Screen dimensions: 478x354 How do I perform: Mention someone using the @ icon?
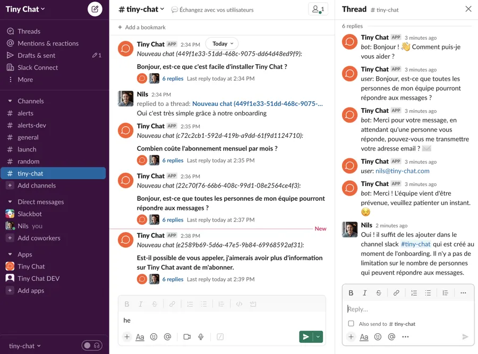pyautogui.click(x=167, y=337)
